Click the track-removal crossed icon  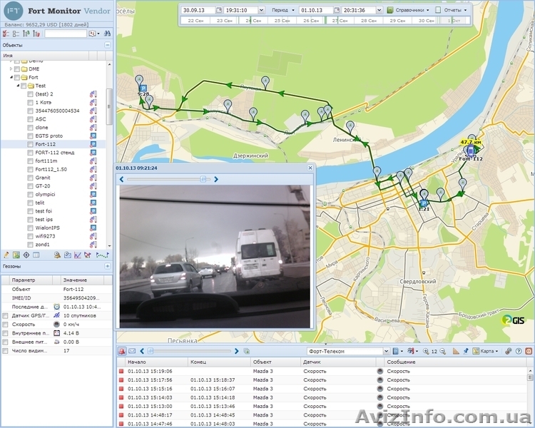[88, 255]
